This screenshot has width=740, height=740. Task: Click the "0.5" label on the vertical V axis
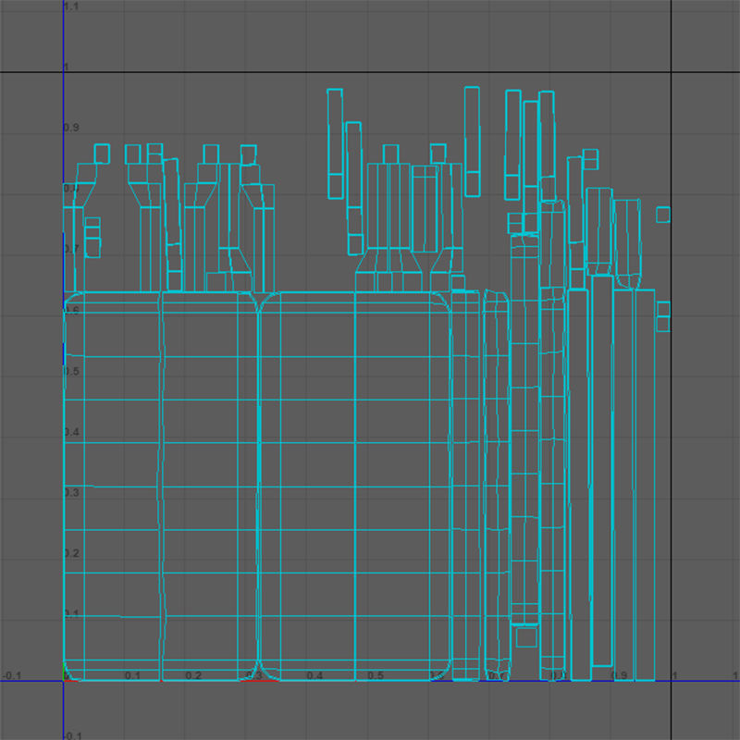72,371
